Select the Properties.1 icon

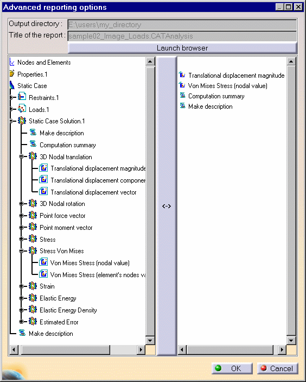pos(12,73)
